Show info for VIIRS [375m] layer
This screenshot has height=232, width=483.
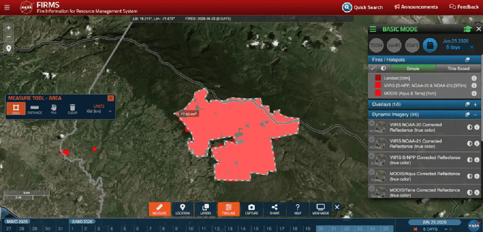coord(474,85)
